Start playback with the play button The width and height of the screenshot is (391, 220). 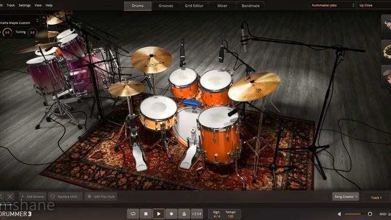159,214
